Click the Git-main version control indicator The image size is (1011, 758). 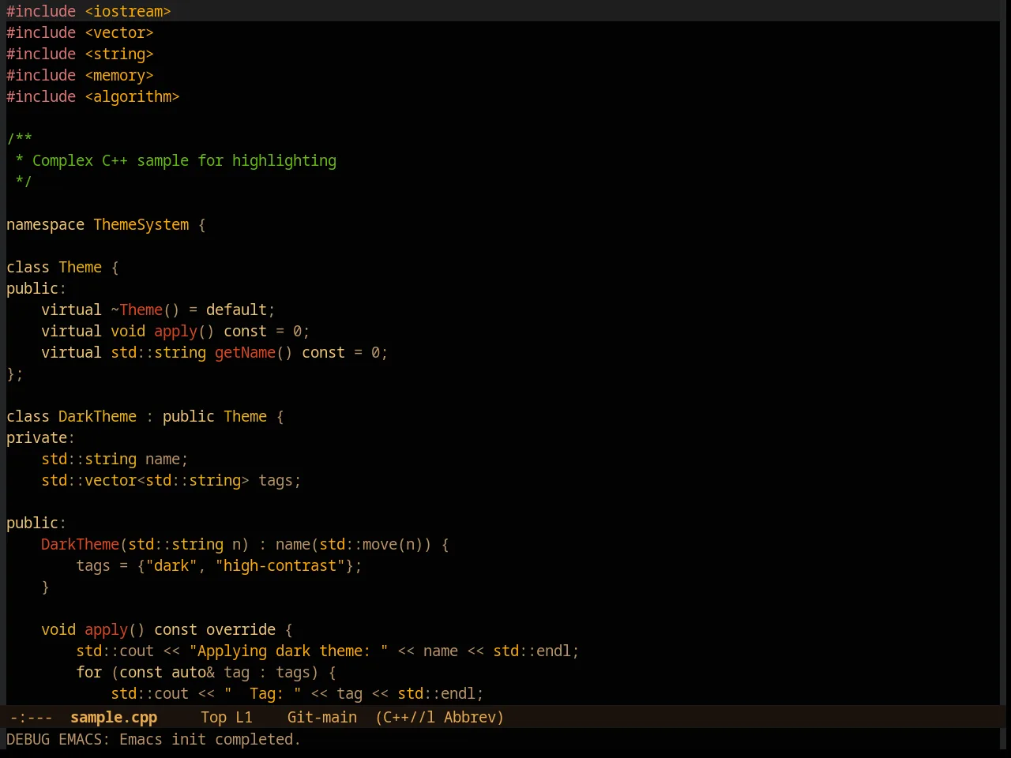322,717
